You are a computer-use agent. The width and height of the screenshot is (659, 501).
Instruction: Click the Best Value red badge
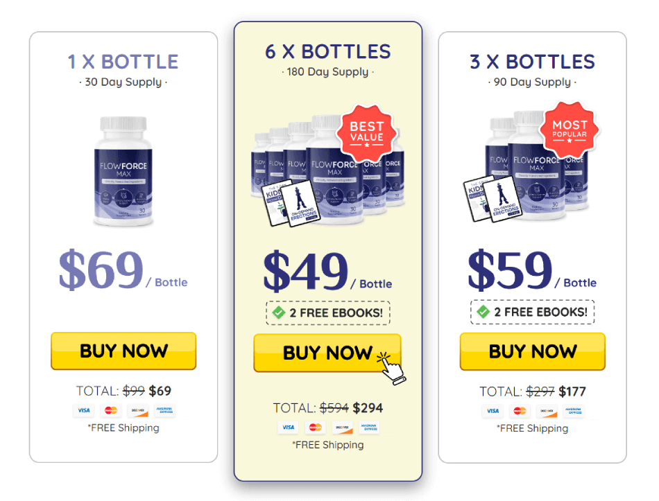tap(366, 132)
